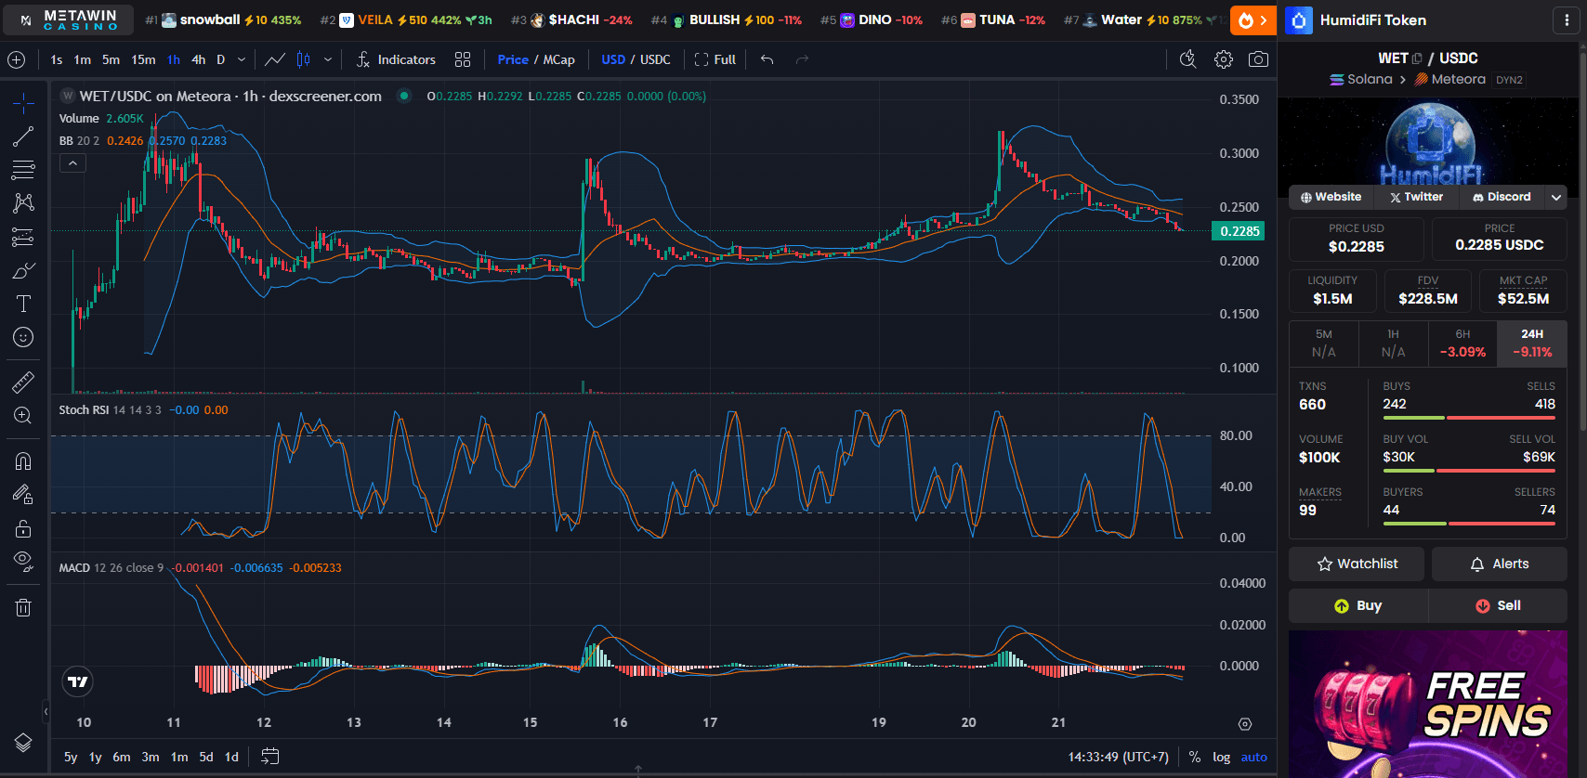
Task: Select the brush drawing tool
Action: (x=23, y=270)
